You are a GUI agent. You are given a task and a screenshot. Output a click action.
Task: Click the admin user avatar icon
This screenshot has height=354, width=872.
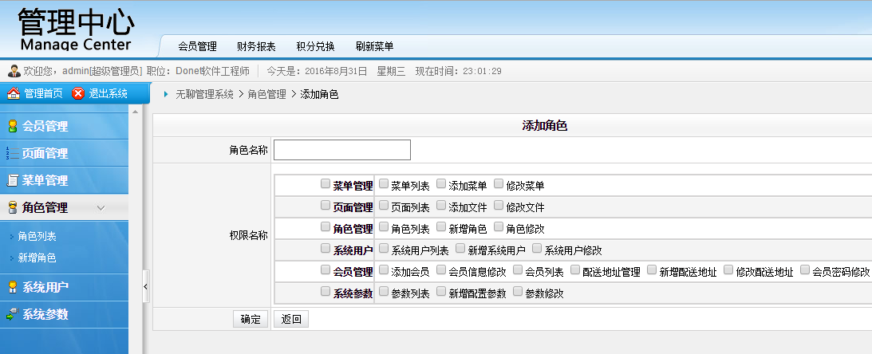click(x=14, y=71)
